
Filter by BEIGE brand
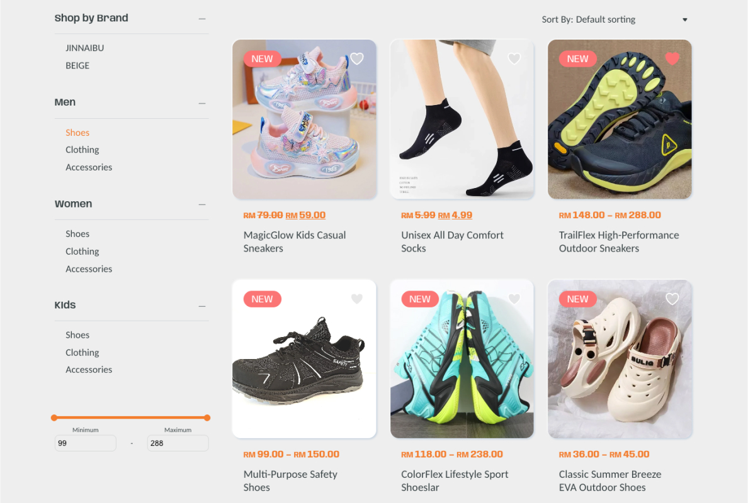(x=77, y=66)
